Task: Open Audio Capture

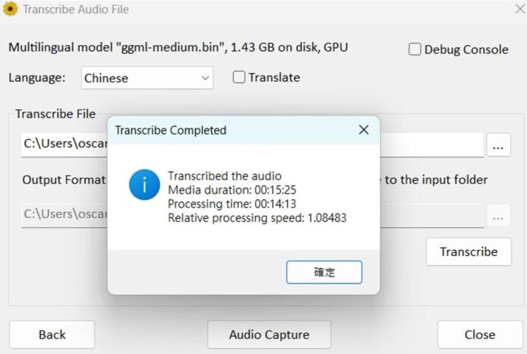Action: (x=269, y=334)
